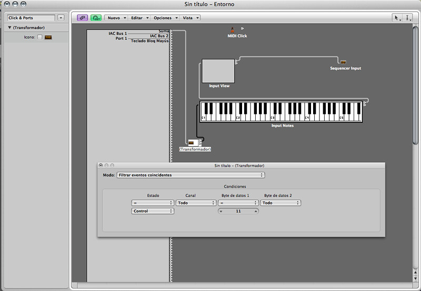Open the Nuevo menu
The image size is (421, 291).
(116, 18)
